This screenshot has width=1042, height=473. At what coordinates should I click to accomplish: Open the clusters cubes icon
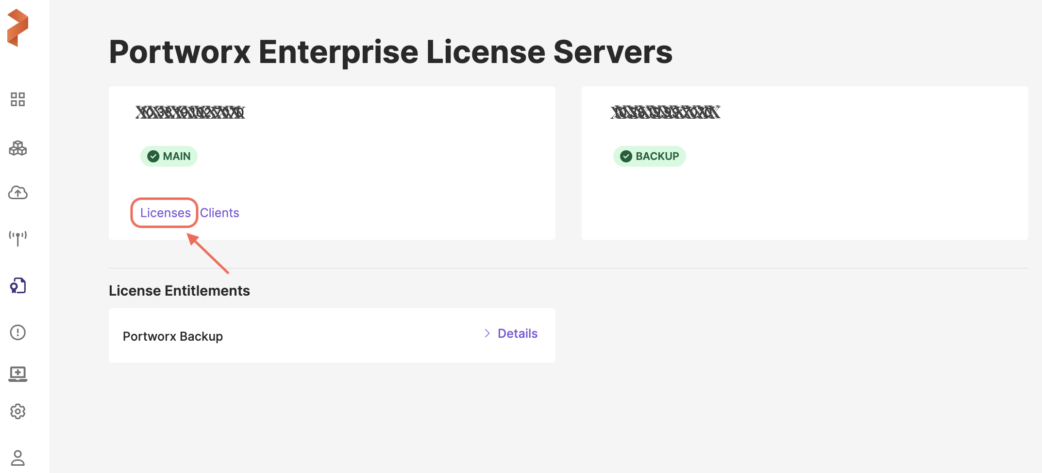(18, 148)
